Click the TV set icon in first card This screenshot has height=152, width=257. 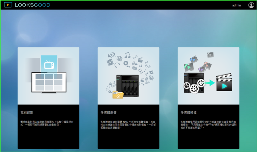[49, 65]
